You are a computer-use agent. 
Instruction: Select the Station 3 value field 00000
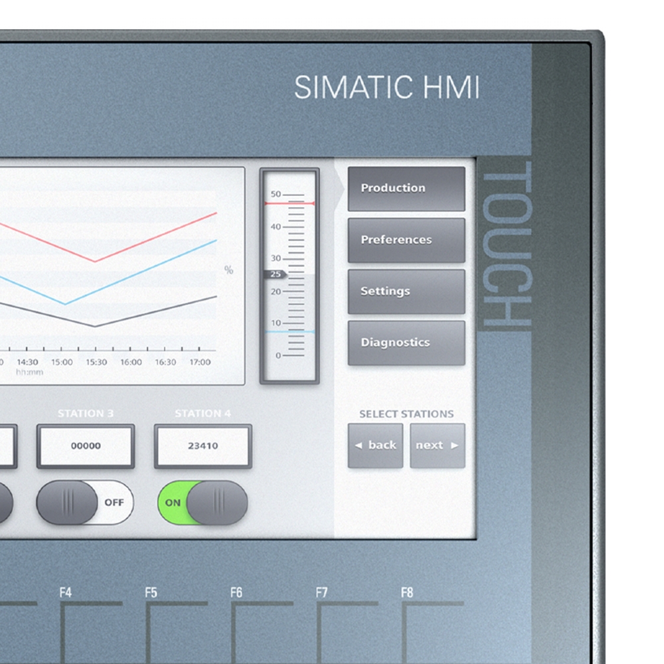point(86,446)
